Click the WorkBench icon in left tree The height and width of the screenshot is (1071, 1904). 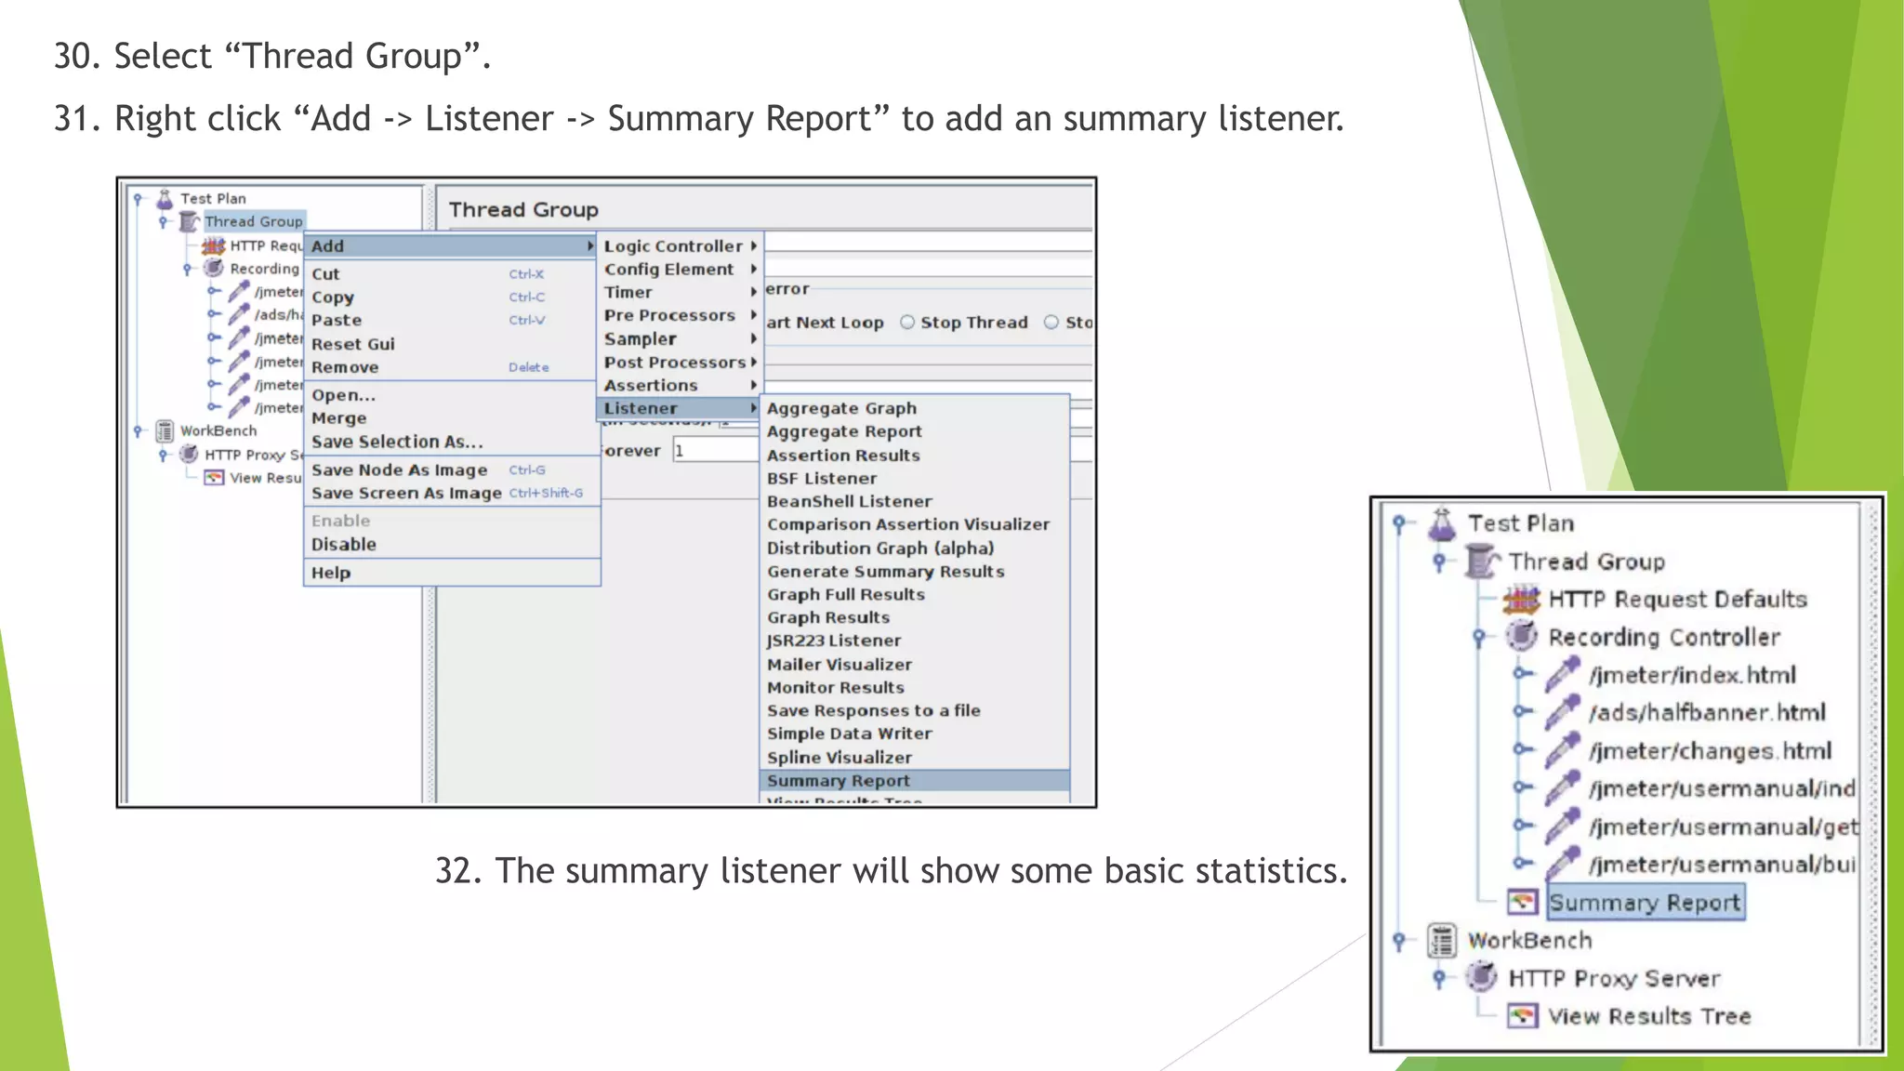coord(165,431)
